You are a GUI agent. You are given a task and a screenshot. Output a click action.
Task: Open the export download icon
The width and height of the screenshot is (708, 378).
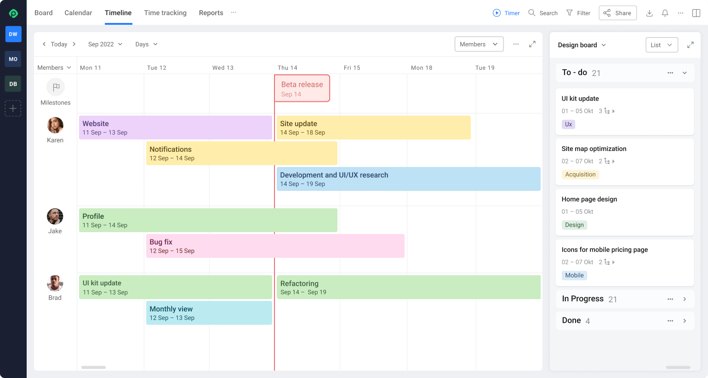click(x=650, y=13)
